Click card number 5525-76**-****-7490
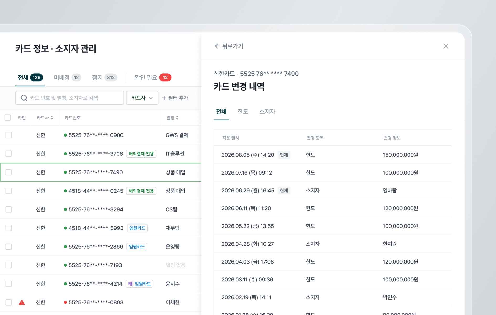This screenshot has height=315, width=496. pos(96,172)
